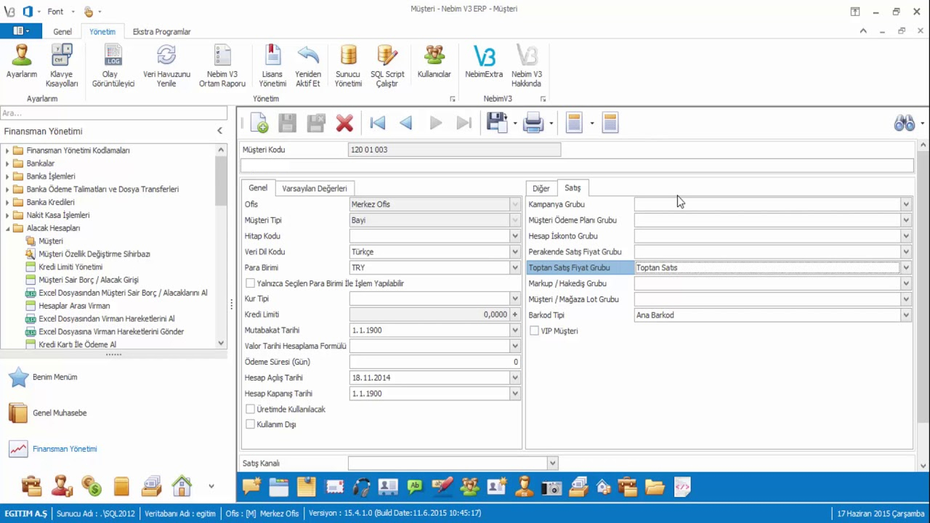
Task: Open the Hitap Kodu dropdown
Action: tap(514, 236)
